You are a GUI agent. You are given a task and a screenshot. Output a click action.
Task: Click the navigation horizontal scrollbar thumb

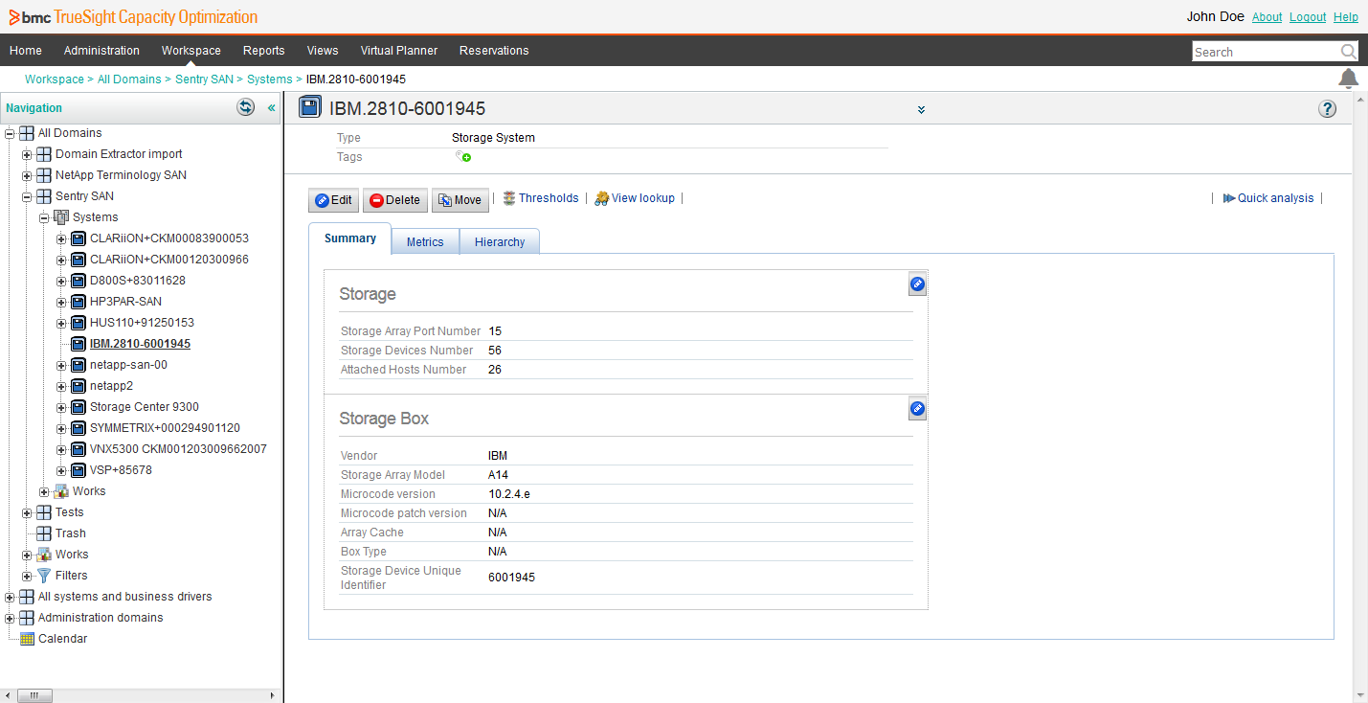(34, 695)
